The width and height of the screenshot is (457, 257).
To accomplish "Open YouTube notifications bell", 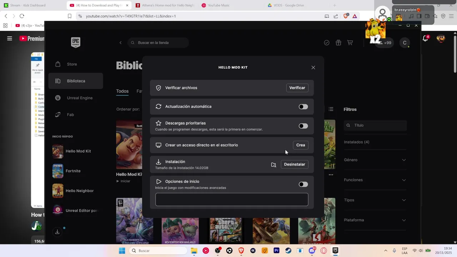I will pyautogui.click(x=425, y=39).
